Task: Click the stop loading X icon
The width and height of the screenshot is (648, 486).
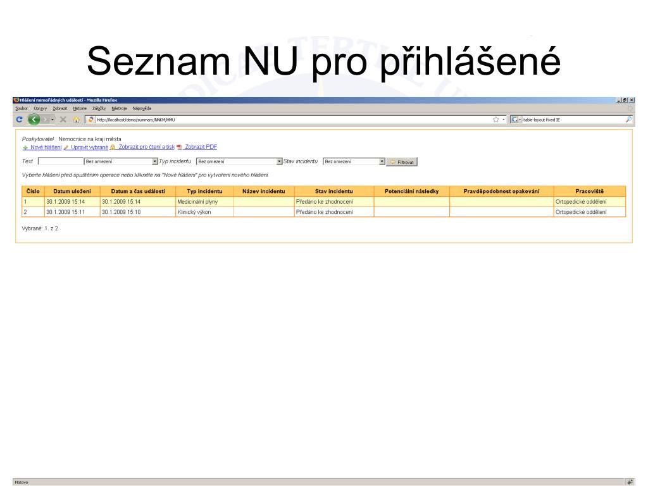Action: click(x=63, y=120)
